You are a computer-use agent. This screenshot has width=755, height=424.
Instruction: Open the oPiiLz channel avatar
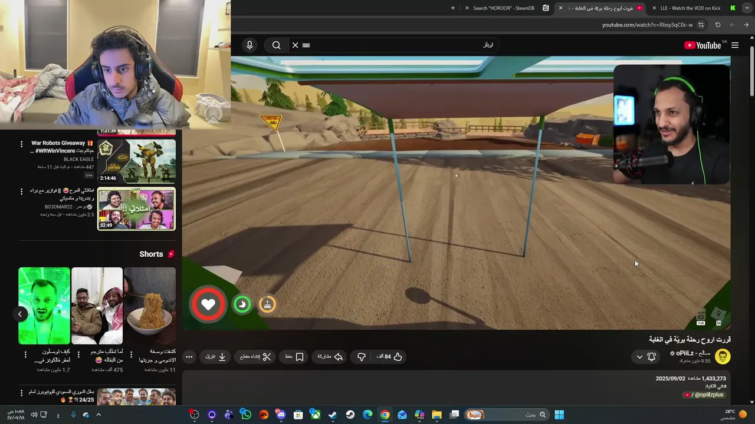[723, 356]
